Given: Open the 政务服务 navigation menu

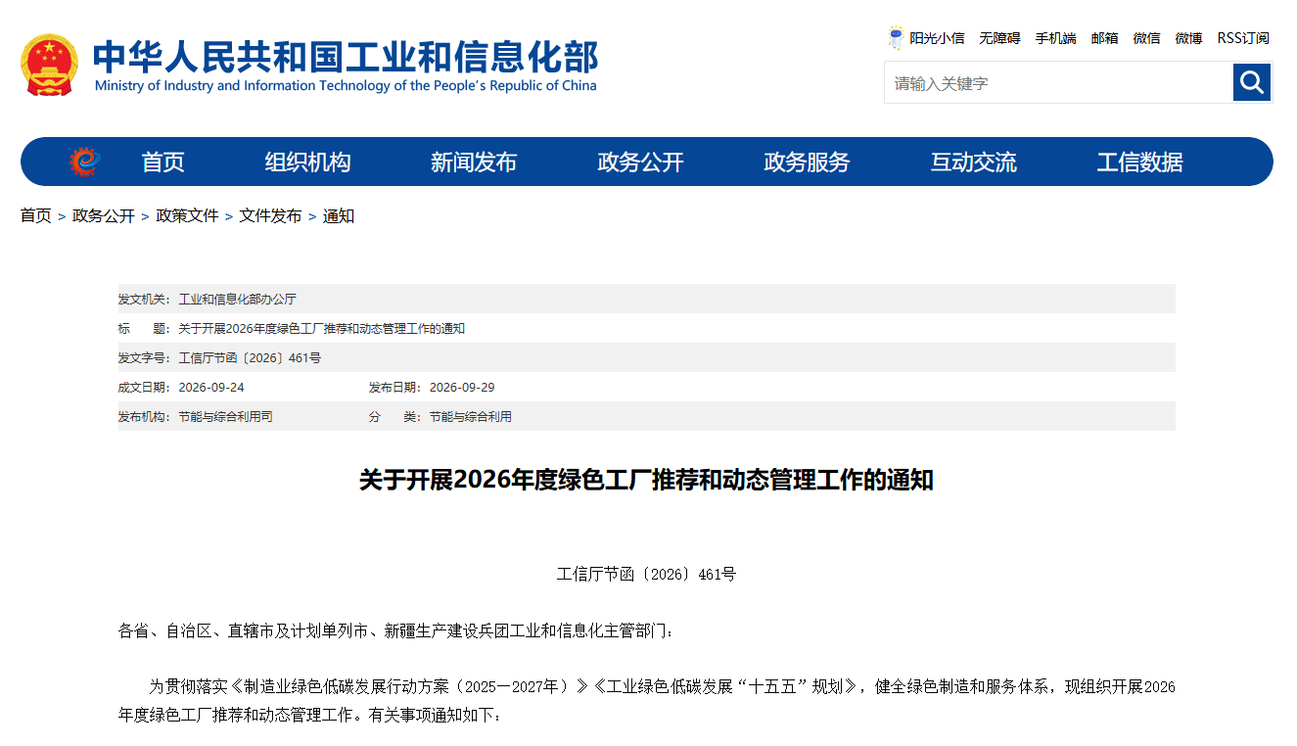Looking at the screenshot, I should [x=807, y=163].
